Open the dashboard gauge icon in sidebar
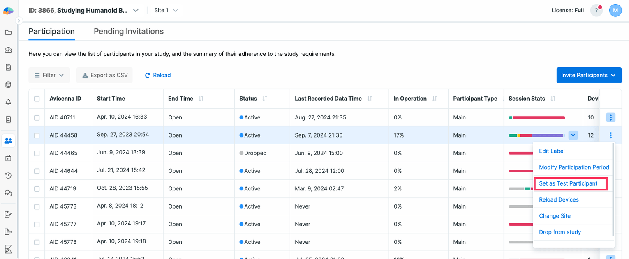629x259 pixels. (x=8, y=50)
